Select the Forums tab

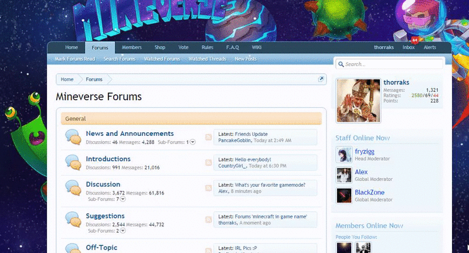pyautogui.click(x=100, y=48)
